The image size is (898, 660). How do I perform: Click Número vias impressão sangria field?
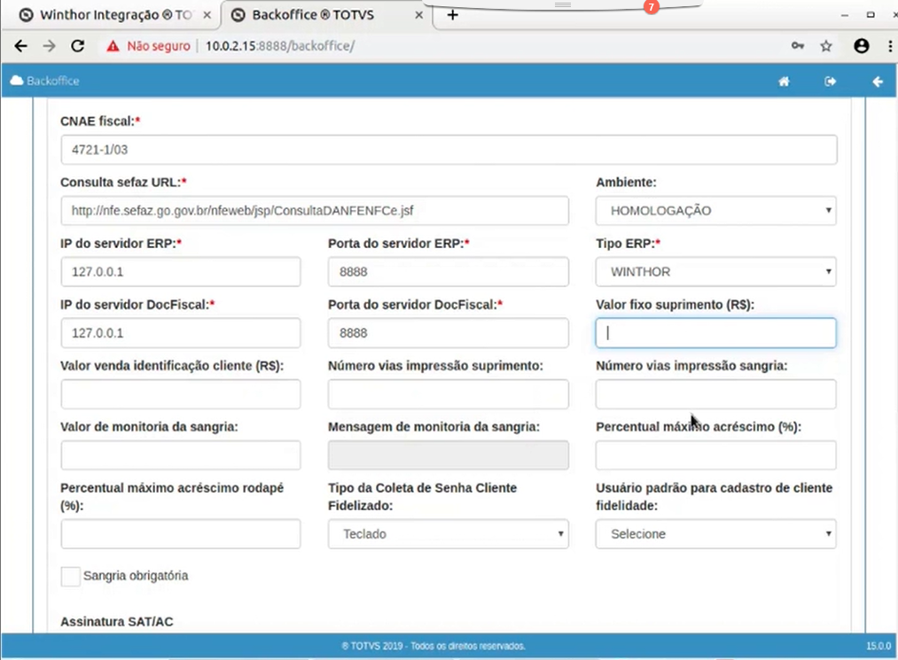pos(716,394)
